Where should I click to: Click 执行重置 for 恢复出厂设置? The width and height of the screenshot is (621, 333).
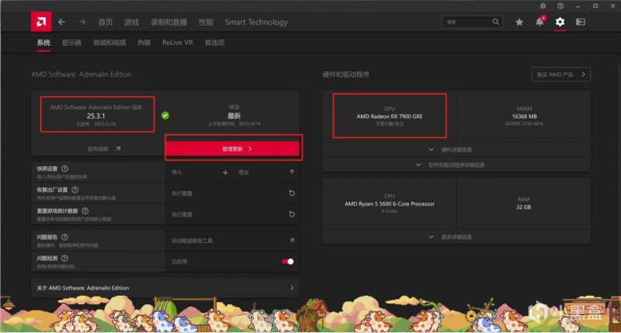[232, 193]
